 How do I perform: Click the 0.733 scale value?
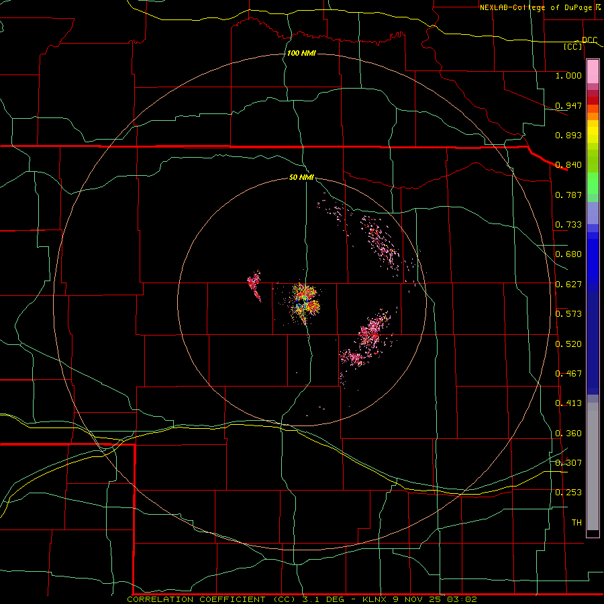[568, 224]
